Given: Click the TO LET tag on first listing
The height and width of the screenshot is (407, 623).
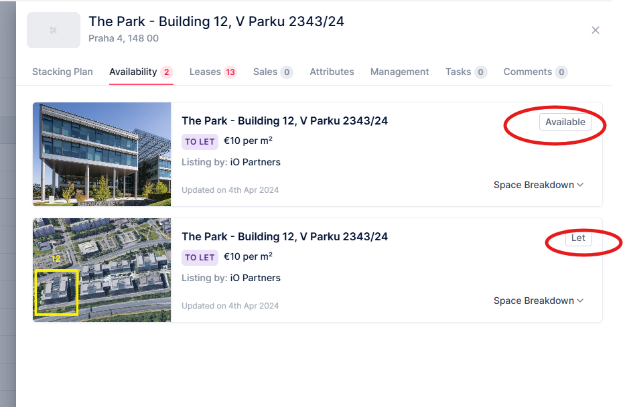Looking at the screenshot, I should 200,141.
